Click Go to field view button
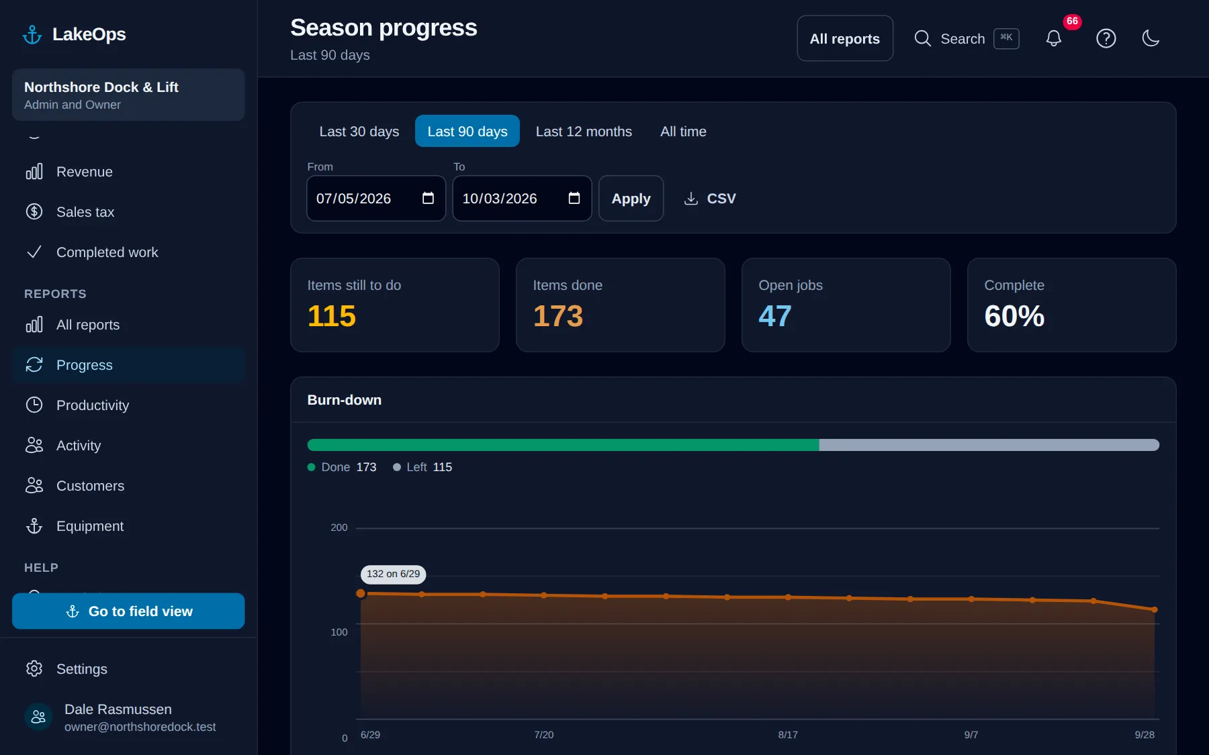This screenshot has width=1209, height=755. (x=128, y=611)
